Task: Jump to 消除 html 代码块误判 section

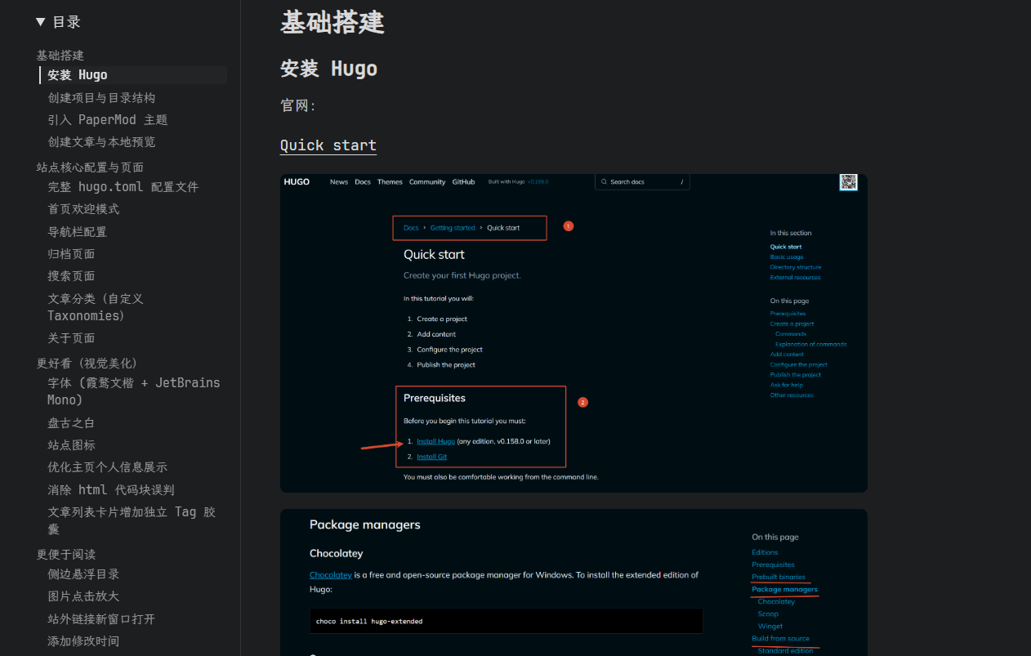Action: pyautogui.click(x=111, y=490)
